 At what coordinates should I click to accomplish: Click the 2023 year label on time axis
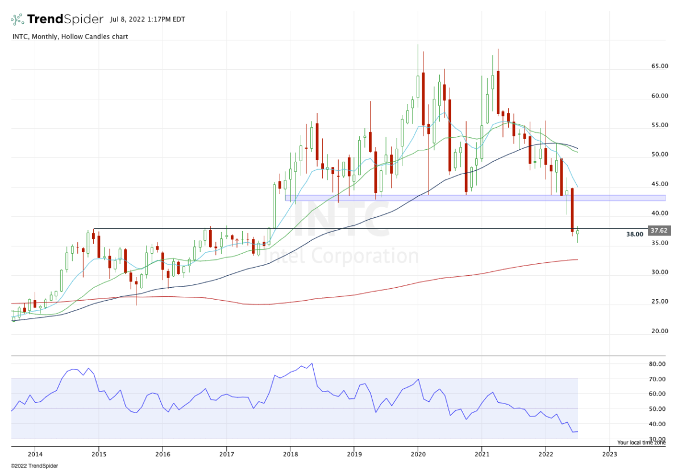tap(609, 454)
